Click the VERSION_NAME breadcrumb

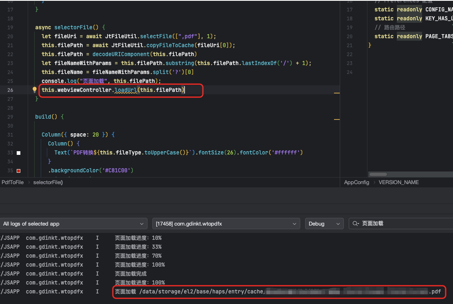[x=398, y=182]
